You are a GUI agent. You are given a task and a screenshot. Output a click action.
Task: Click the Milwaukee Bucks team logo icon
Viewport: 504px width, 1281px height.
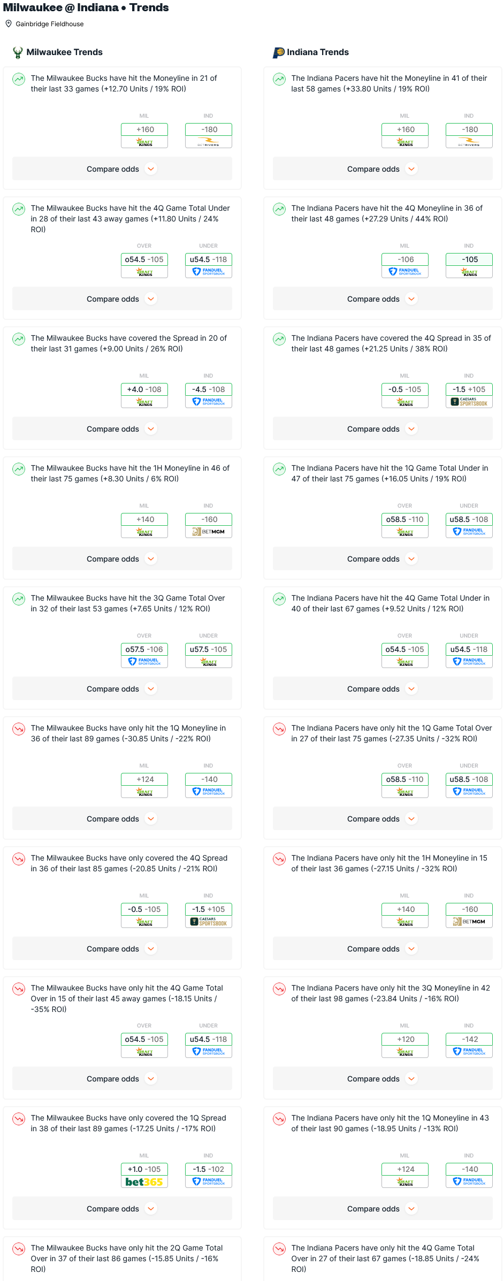18,52
